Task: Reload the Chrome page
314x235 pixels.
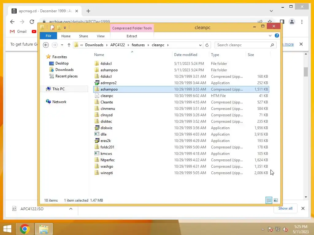Action: (x=32, y=22)
